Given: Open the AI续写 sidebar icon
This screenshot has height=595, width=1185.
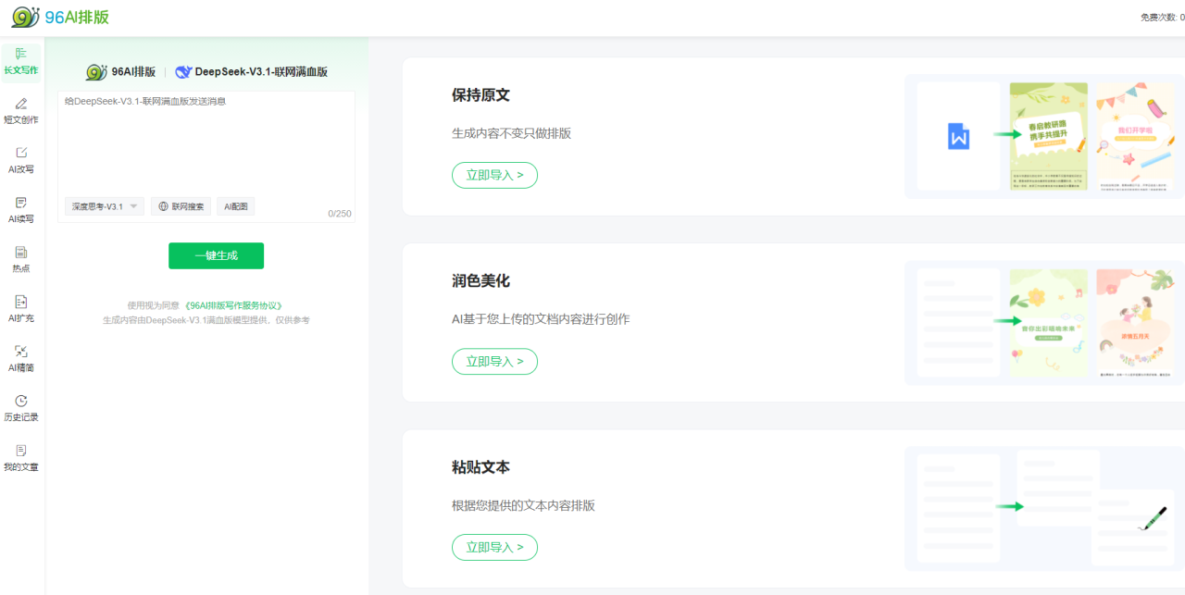Looking at the screenshot, I should [21, 203].
